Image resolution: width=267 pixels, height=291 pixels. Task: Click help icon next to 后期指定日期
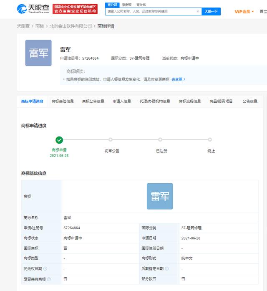[167, 268]
